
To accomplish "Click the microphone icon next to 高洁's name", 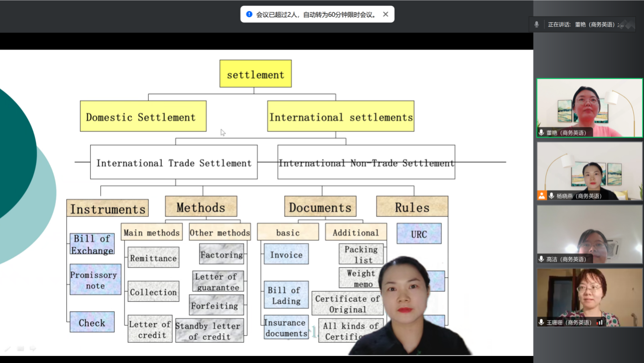I will click(x=542, y=259).
